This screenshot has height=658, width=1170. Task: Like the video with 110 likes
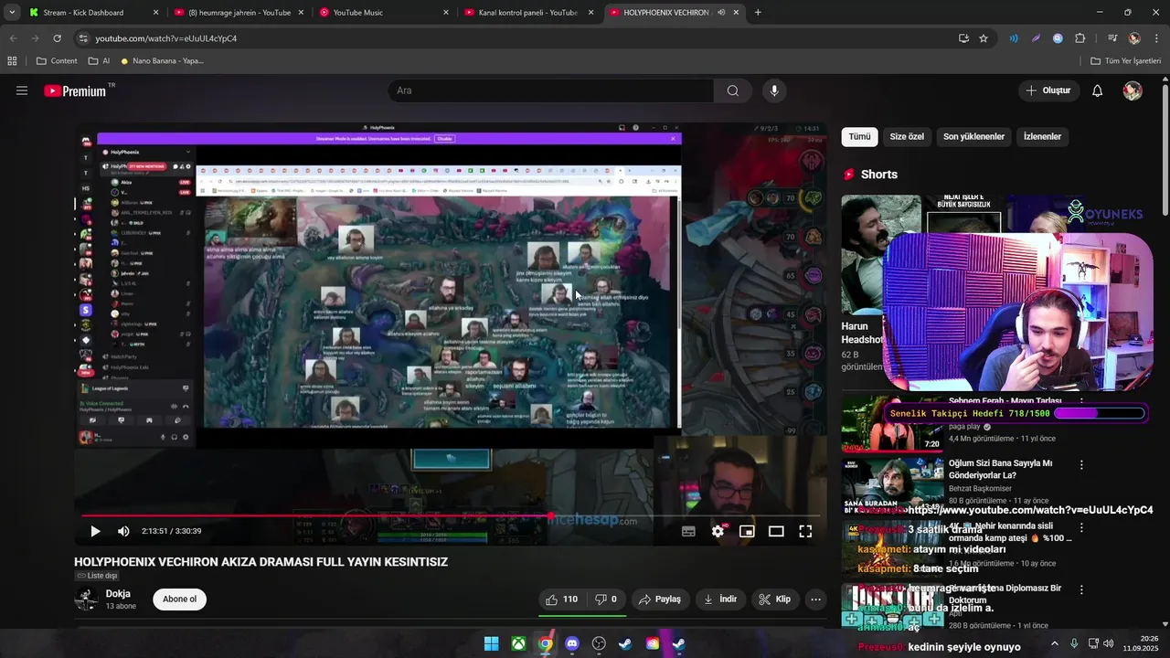coord(561,600)
